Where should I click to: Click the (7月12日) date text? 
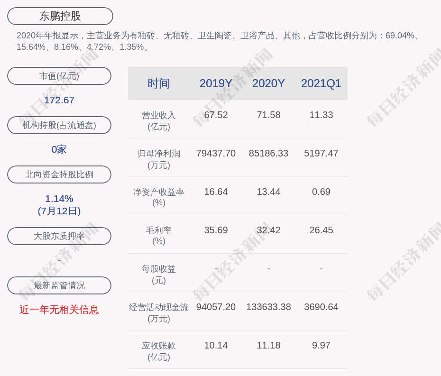pyautogui.click(x=59, y=211)
